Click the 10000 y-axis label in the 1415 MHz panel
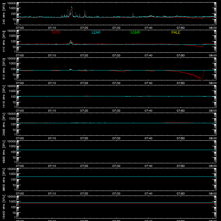 (x=12, y=86)
